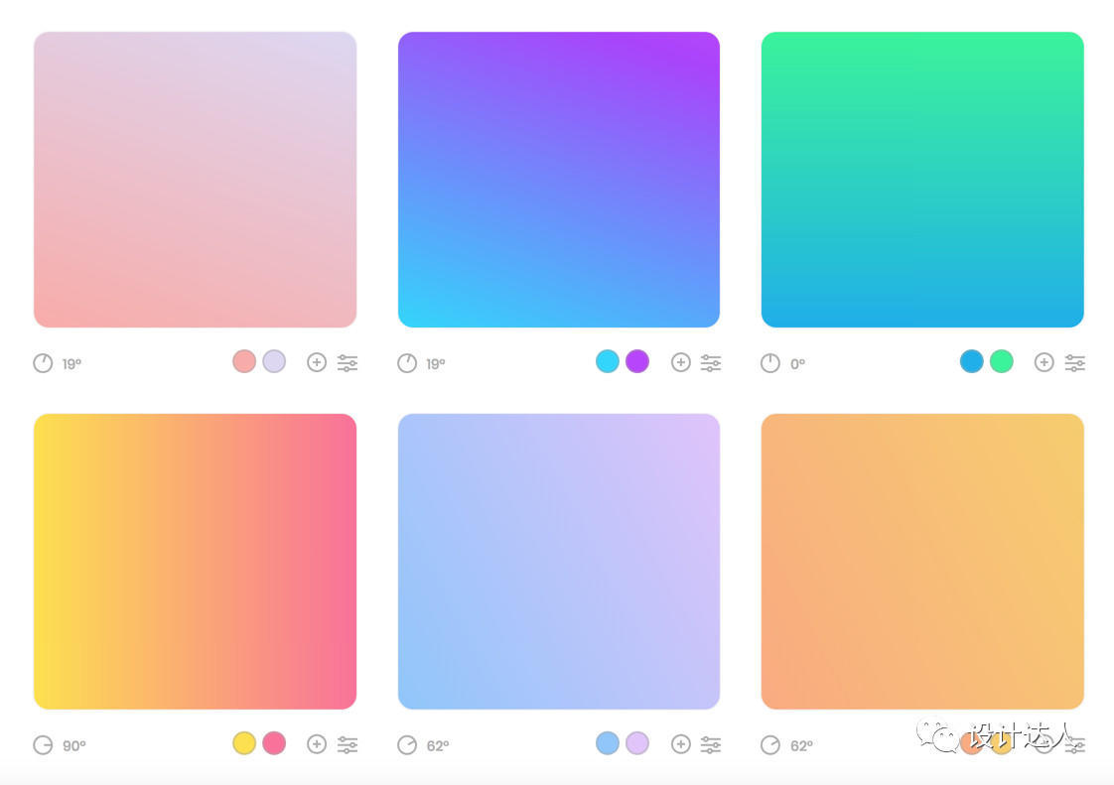Open adjustment sliders for the pink-lavender gradient
The width and height of the screenshot is (1114, 785).
[x=348, y=363]
